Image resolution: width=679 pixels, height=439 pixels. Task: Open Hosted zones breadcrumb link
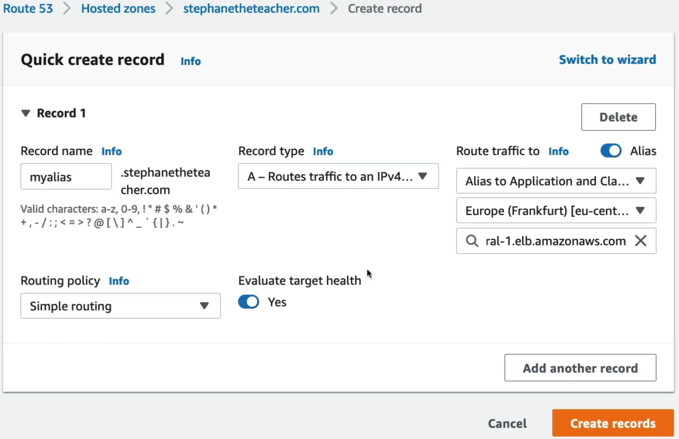(118, 8)
